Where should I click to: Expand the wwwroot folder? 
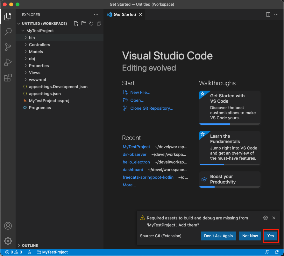tap(60, 80)
